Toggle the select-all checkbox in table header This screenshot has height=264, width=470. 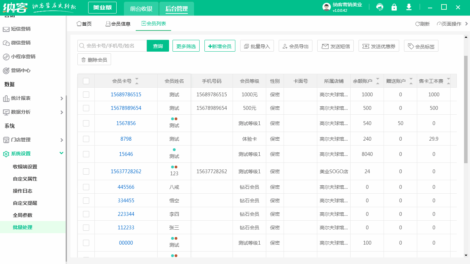[x=86, y=80]
